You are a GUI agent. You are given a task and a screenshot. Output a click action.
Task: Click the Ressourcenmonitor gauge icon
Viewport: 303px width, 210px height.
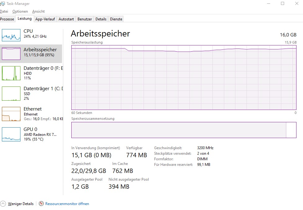click(x=41, y=204)
